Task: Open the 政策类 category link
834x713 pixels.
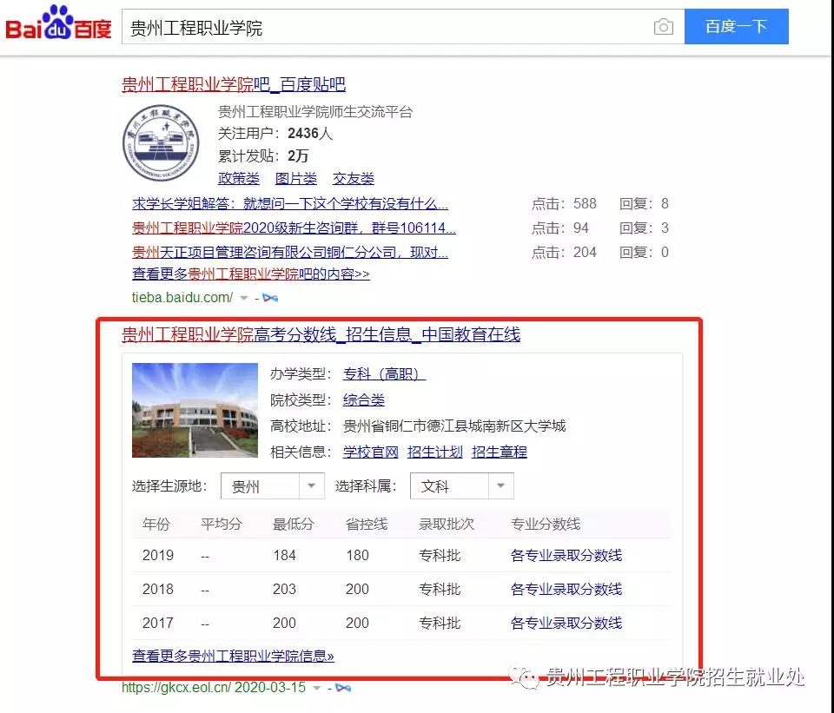Action: (x=239, y=178)
